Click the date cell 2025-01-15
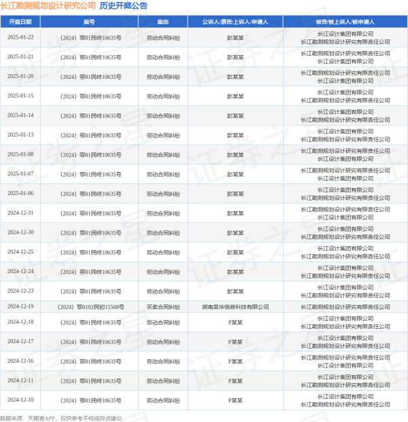The image size is (408, 422). (20, 96)
